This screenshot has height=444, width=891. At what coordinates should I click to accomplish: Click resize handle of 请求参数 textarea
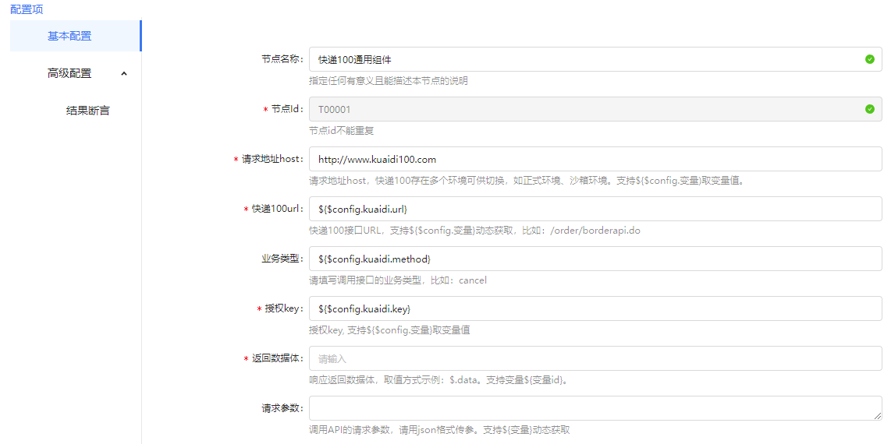(878, 417)
